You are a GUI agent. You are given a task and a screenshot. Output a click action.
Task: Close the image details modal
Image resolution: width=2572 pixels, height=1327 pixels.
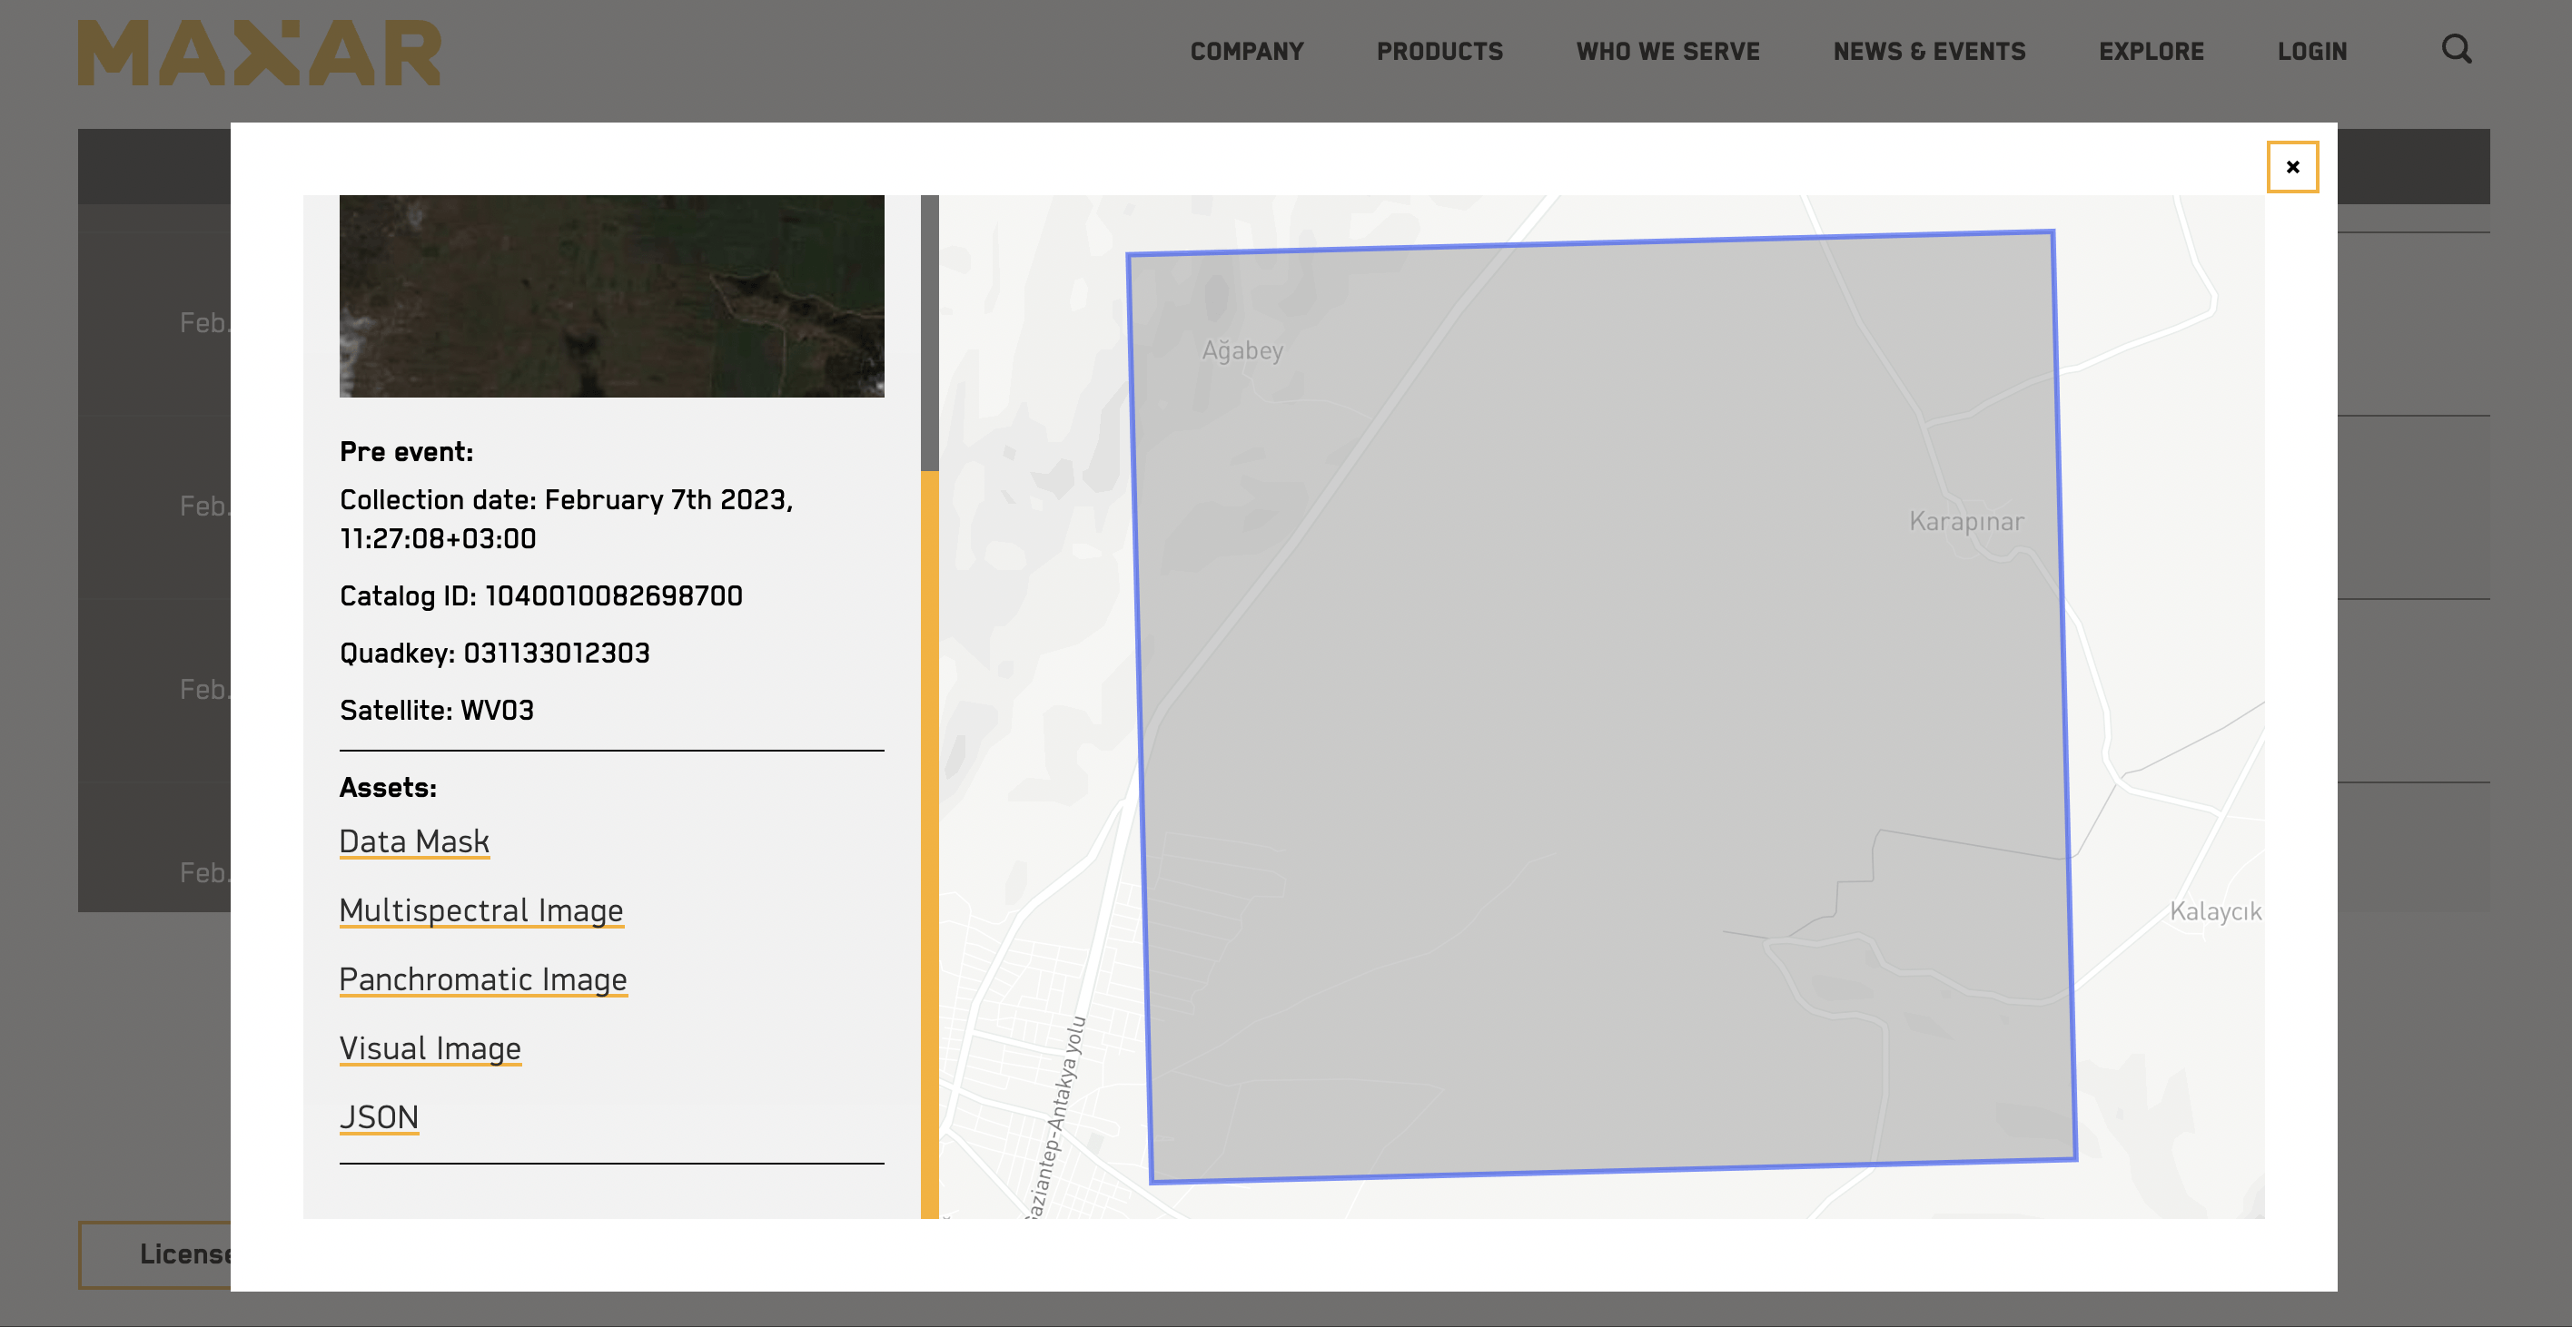[x=2291, y=167]
